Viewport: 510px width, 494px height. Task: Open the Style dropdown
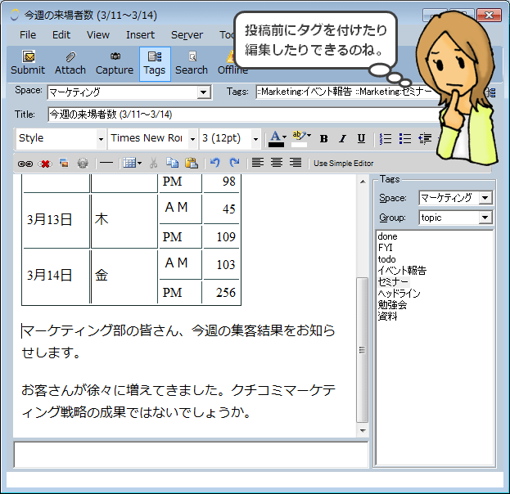click(x=61, y=138)
